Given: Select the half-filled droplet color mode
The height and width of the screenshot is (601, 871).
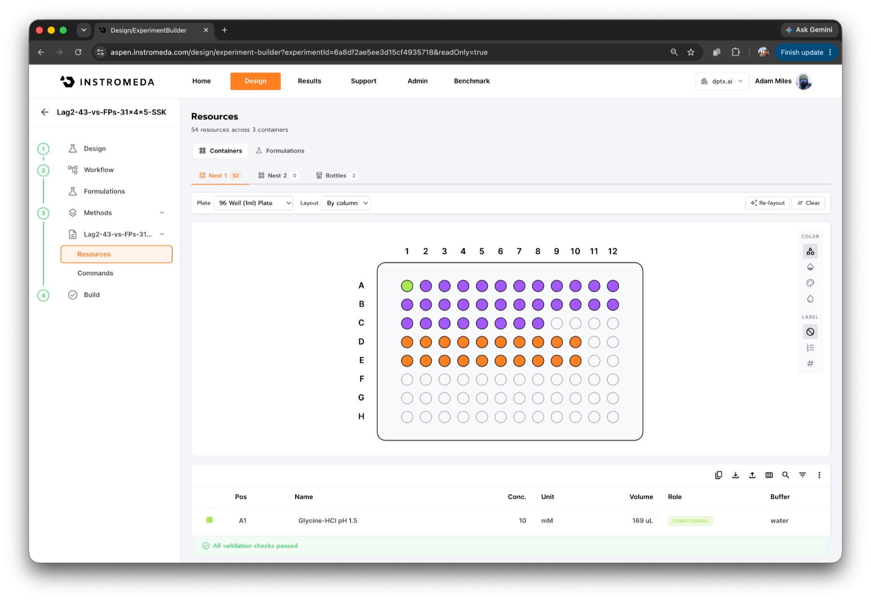Looking at the screenshot, I should coord(810,267).
